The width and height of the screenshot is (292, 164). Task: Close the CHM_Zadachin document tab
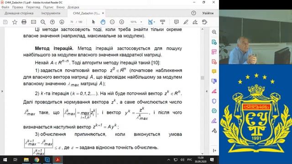click(103, 13)
